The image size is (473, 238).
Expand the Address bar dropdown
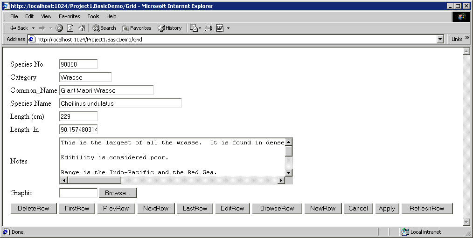tap(440, 39)
